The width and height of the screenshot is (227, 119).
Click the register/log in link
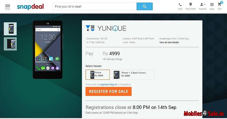(x=108, y=85)
